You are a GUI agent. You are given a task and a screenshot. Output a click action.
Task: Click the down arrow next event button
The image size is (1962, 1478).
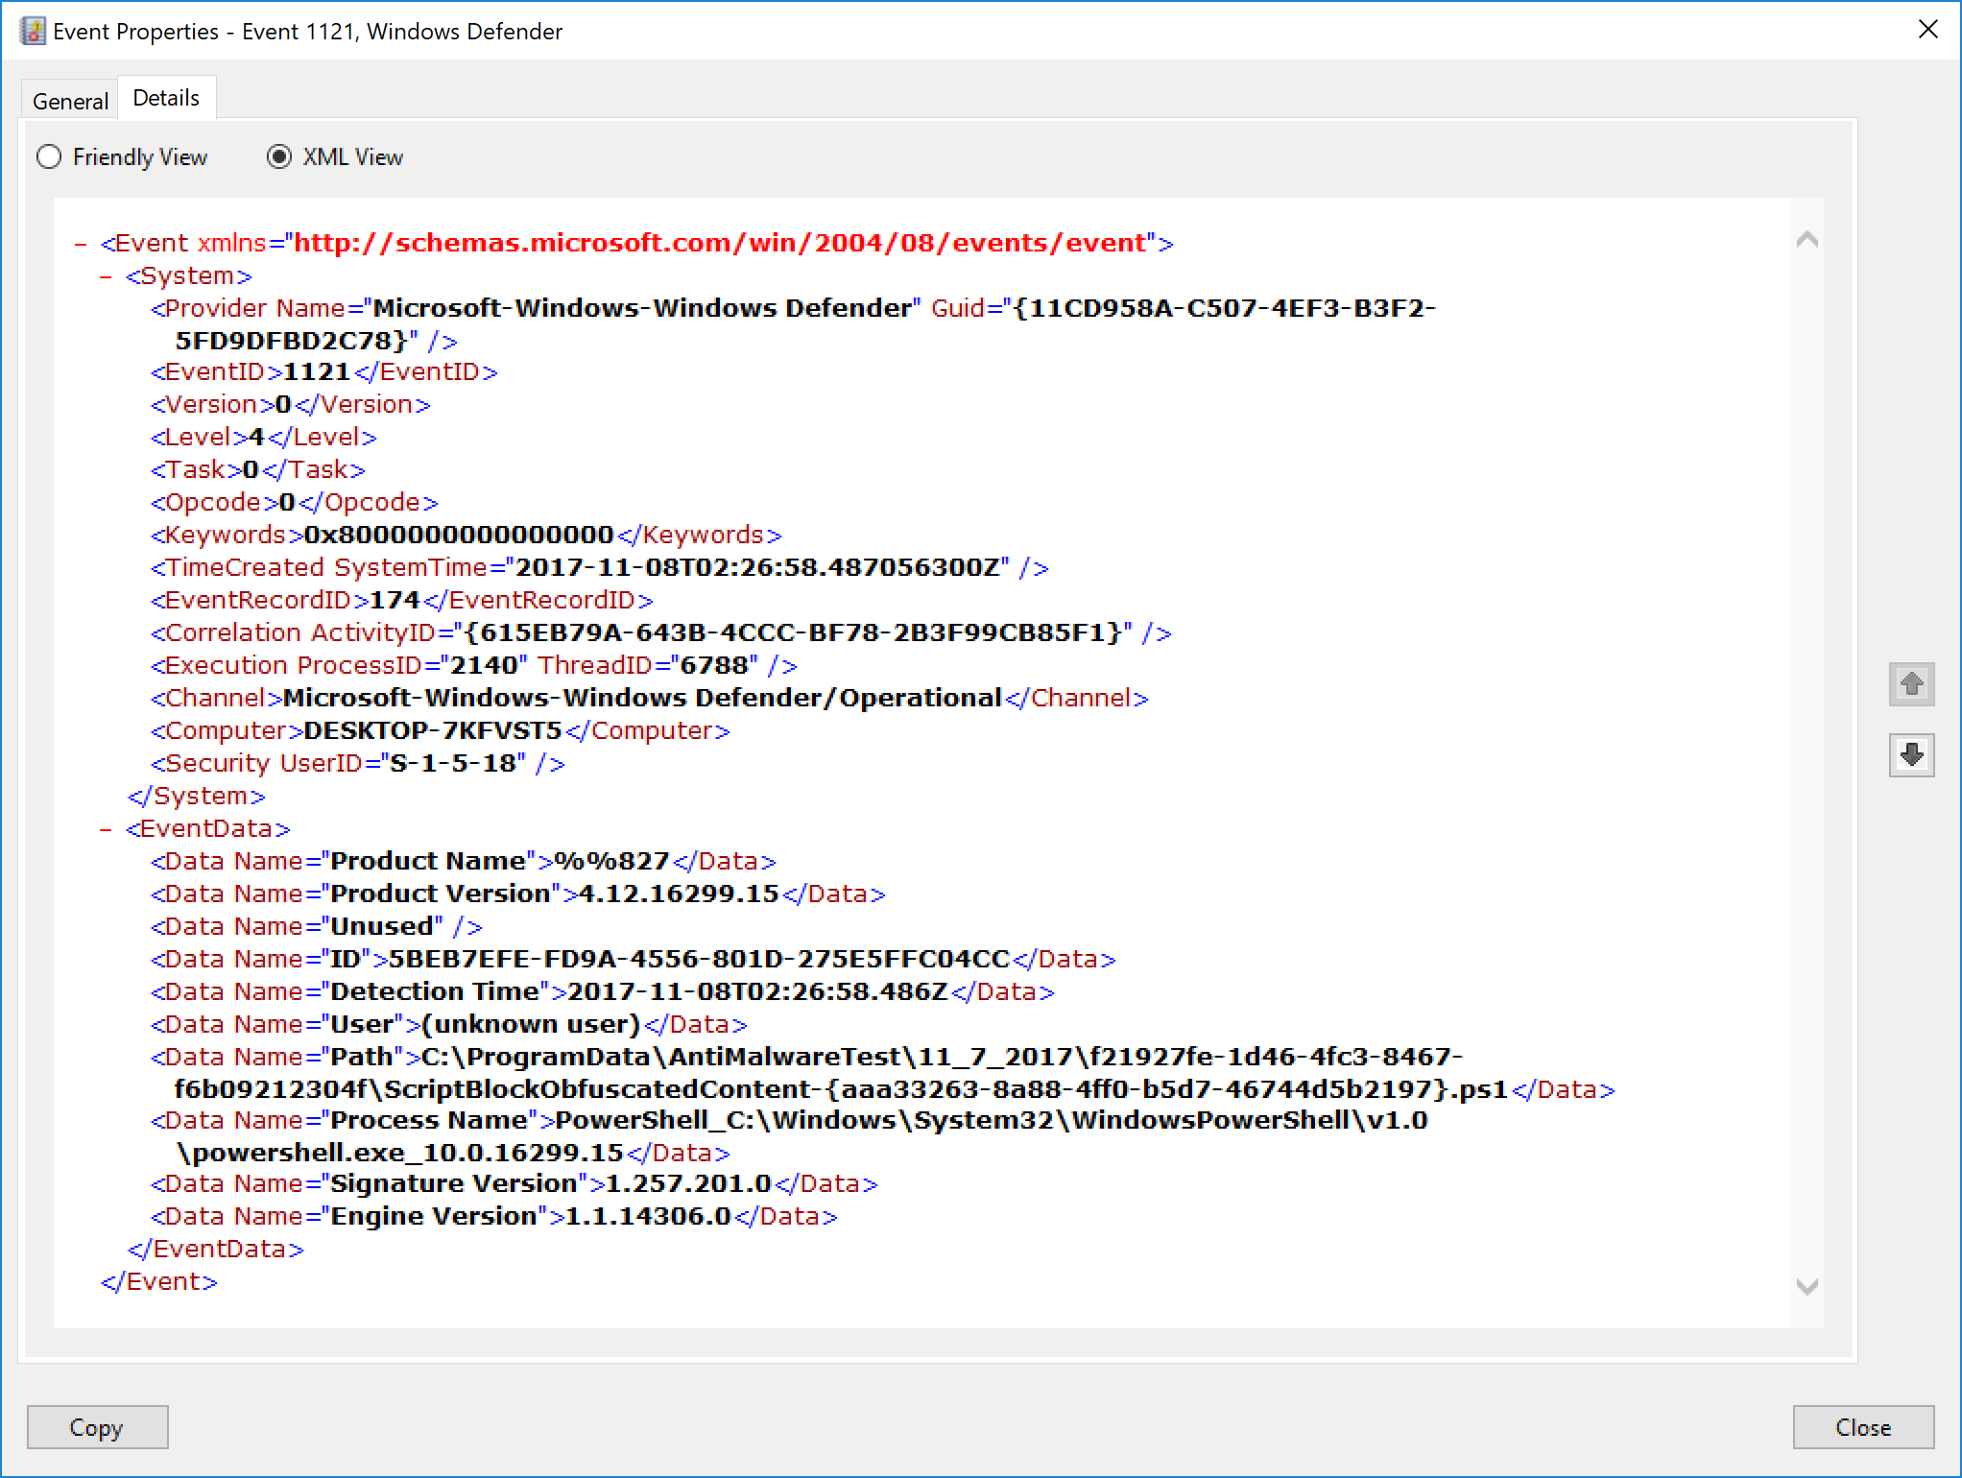click(1911, 754)
